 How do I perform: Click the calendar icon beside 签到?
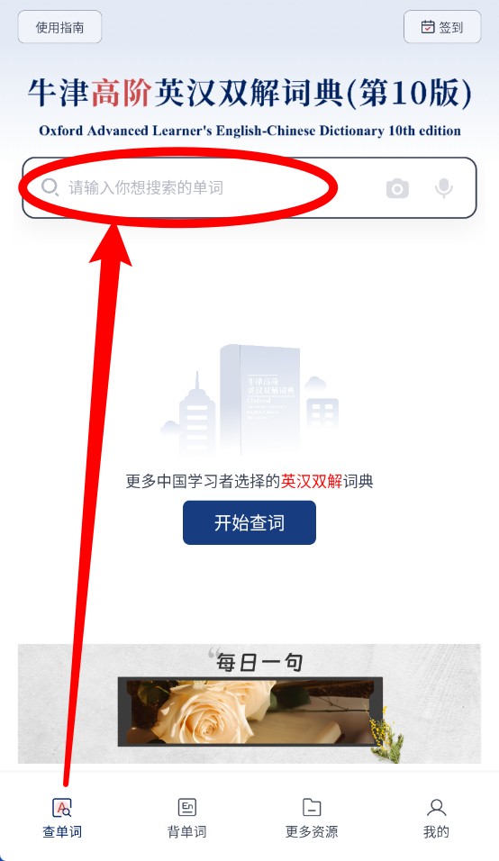pos(428,27)
